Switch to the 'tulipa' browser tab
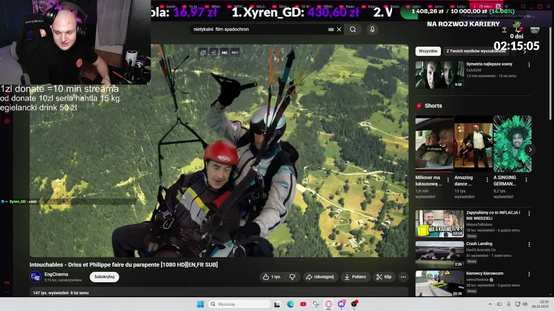This screenshot has height=311, width=554. click(x=459, y=6)
